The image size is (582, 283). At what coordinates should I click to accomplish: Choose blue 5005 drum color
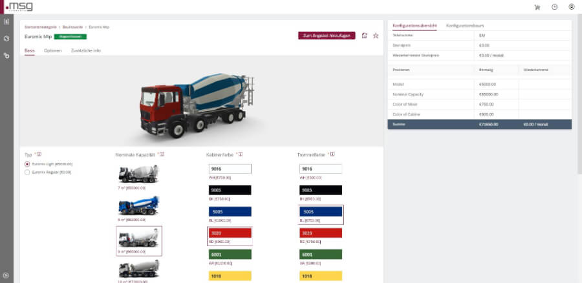321,211
